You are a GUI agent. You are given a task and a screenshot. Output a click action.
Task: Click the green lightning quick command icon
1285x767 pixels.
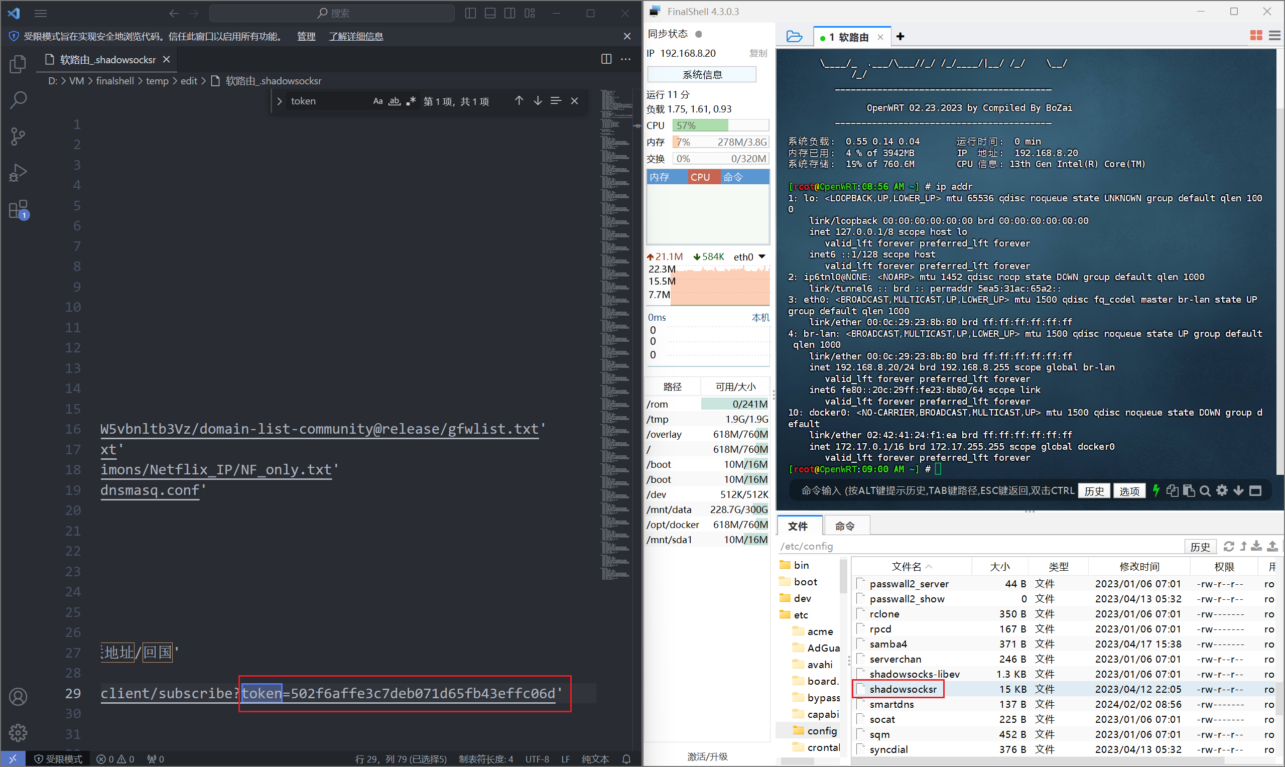pyautogui.click(x=1156, y=490)
